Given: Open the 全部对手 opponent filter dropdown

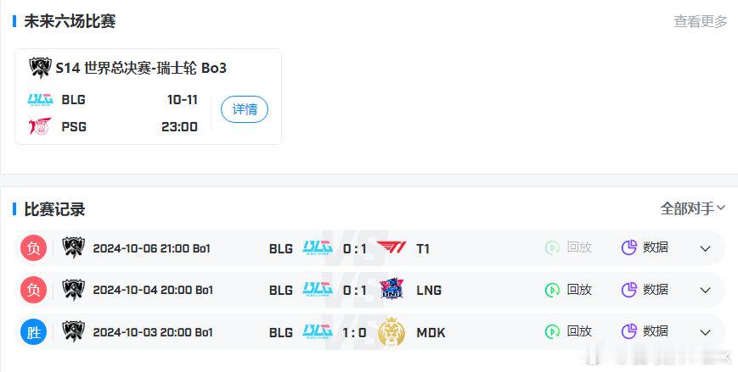Looking at the screenshot, I should point(693,208).
